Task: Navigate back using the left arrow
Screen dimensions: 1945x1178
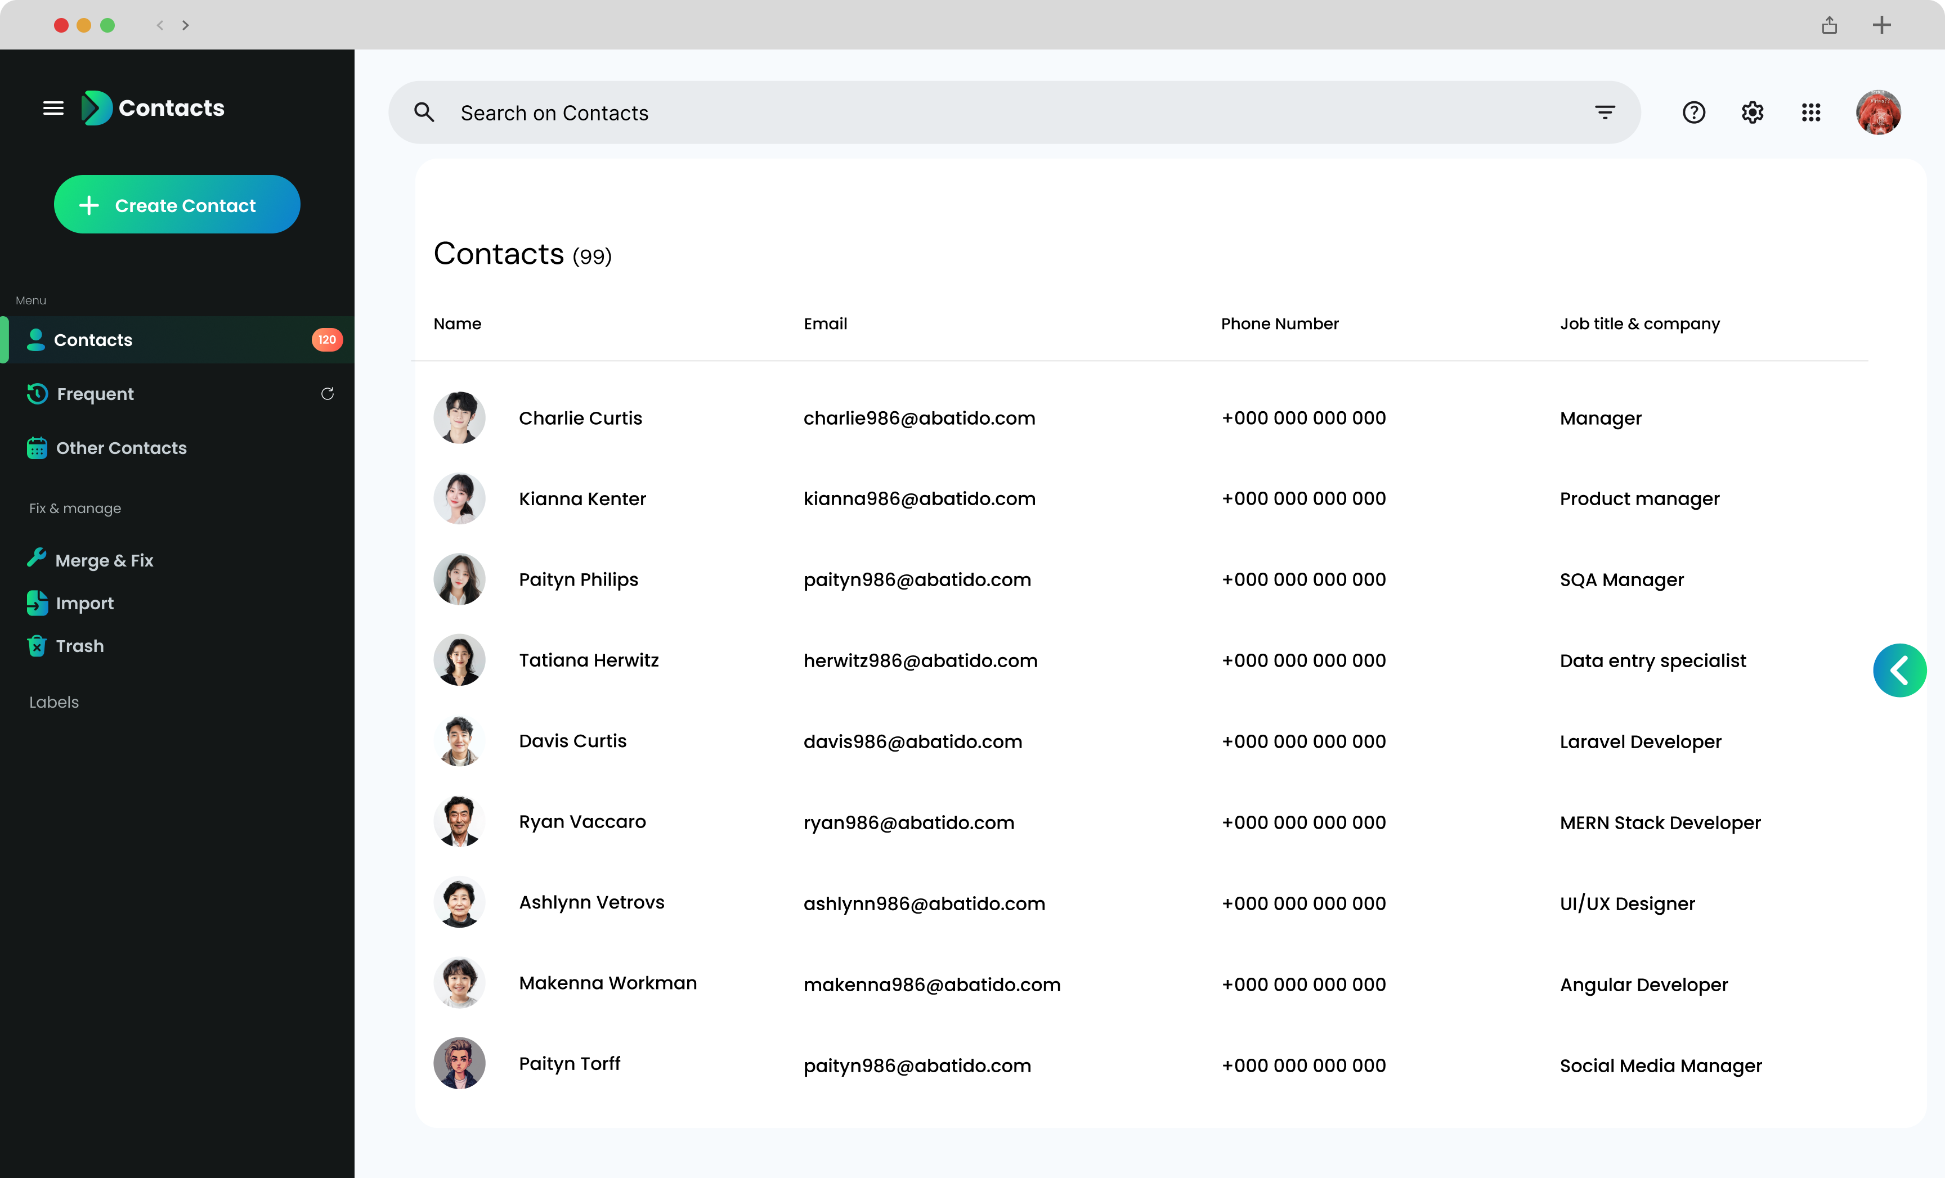Action: 159,24
